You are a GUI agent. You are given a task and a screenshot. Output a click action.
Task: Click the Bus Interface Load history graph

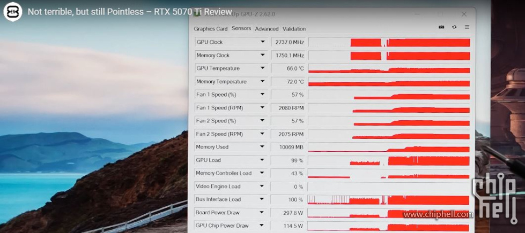[389, 200]
